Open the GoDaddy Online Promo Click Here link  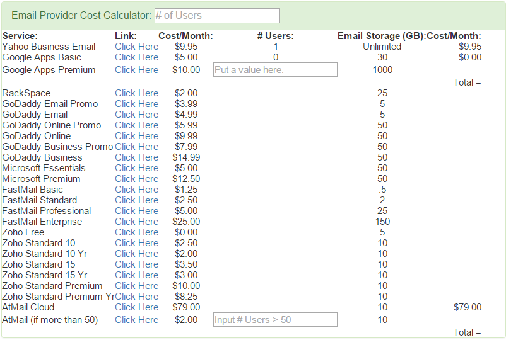(137, 125)
